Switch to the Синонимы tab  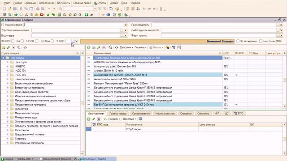pos(203,114)
